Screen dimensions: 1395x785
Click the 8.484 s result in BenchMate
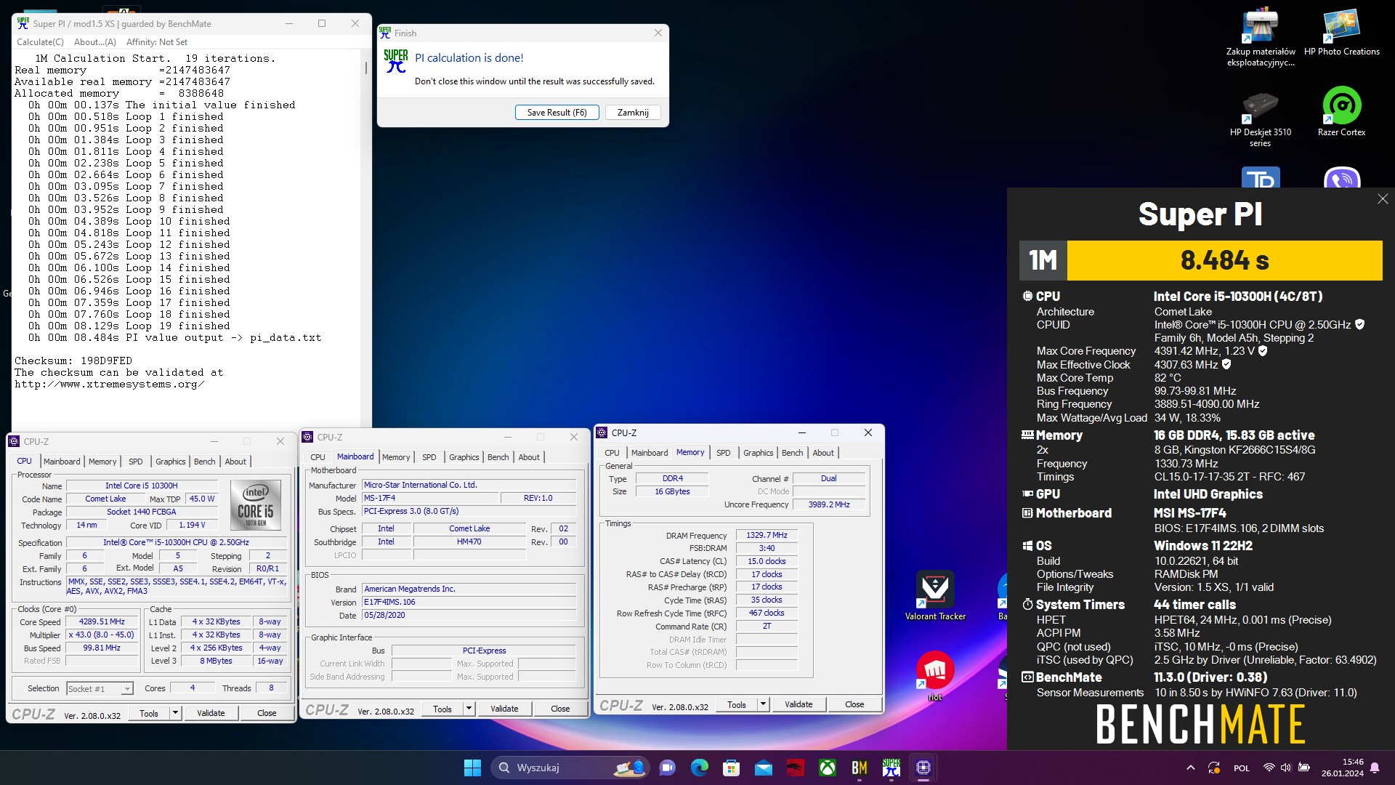pyautogui.click(x=1224, y=260)
